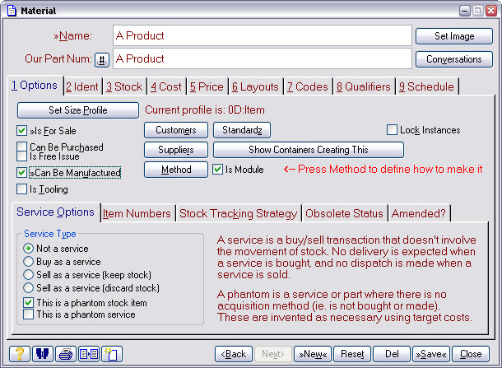Image resolution: width=502 pixels, height=368 pixels.
Task: Switch to the Obsolete Status sub-tab
Action: pyautogui.click(x=344, y=213)
